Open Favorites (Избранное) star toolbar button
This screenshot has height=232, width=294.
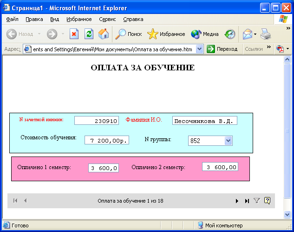166,34
